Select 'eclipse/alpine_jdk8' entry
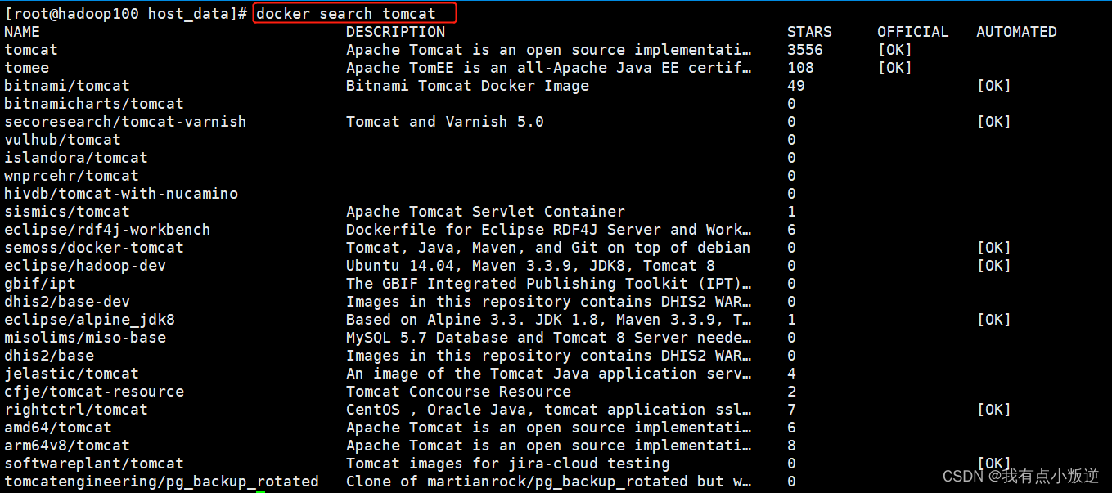Screen dimensions: 1112x493 point(89,320)
